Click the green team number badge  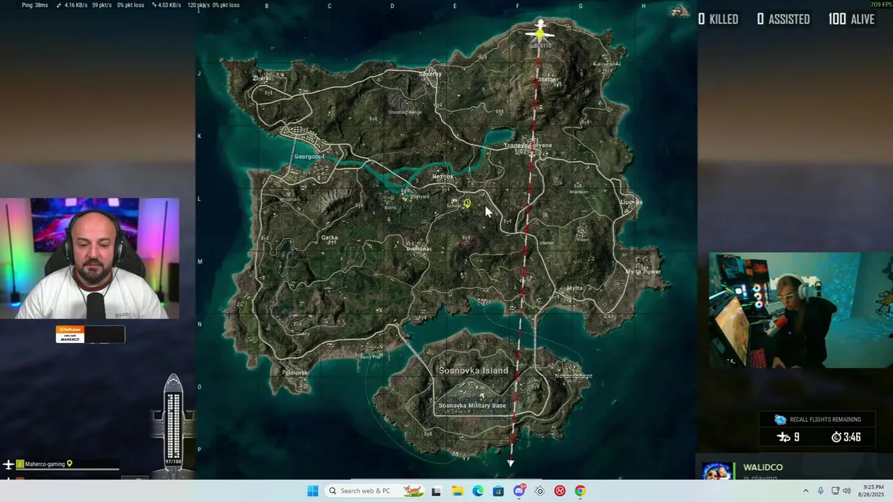coord(20,464)
